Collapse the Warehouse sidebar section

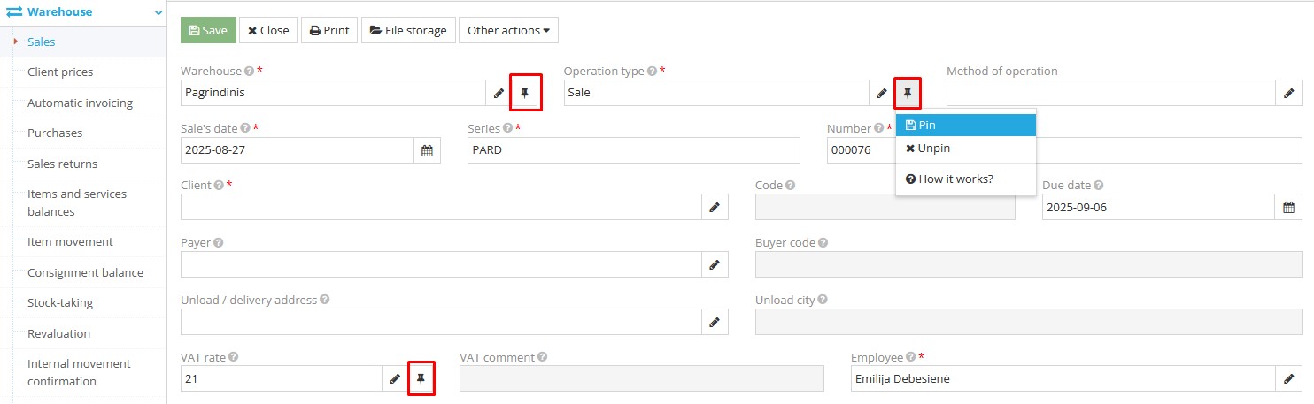(x=158, y=12)
